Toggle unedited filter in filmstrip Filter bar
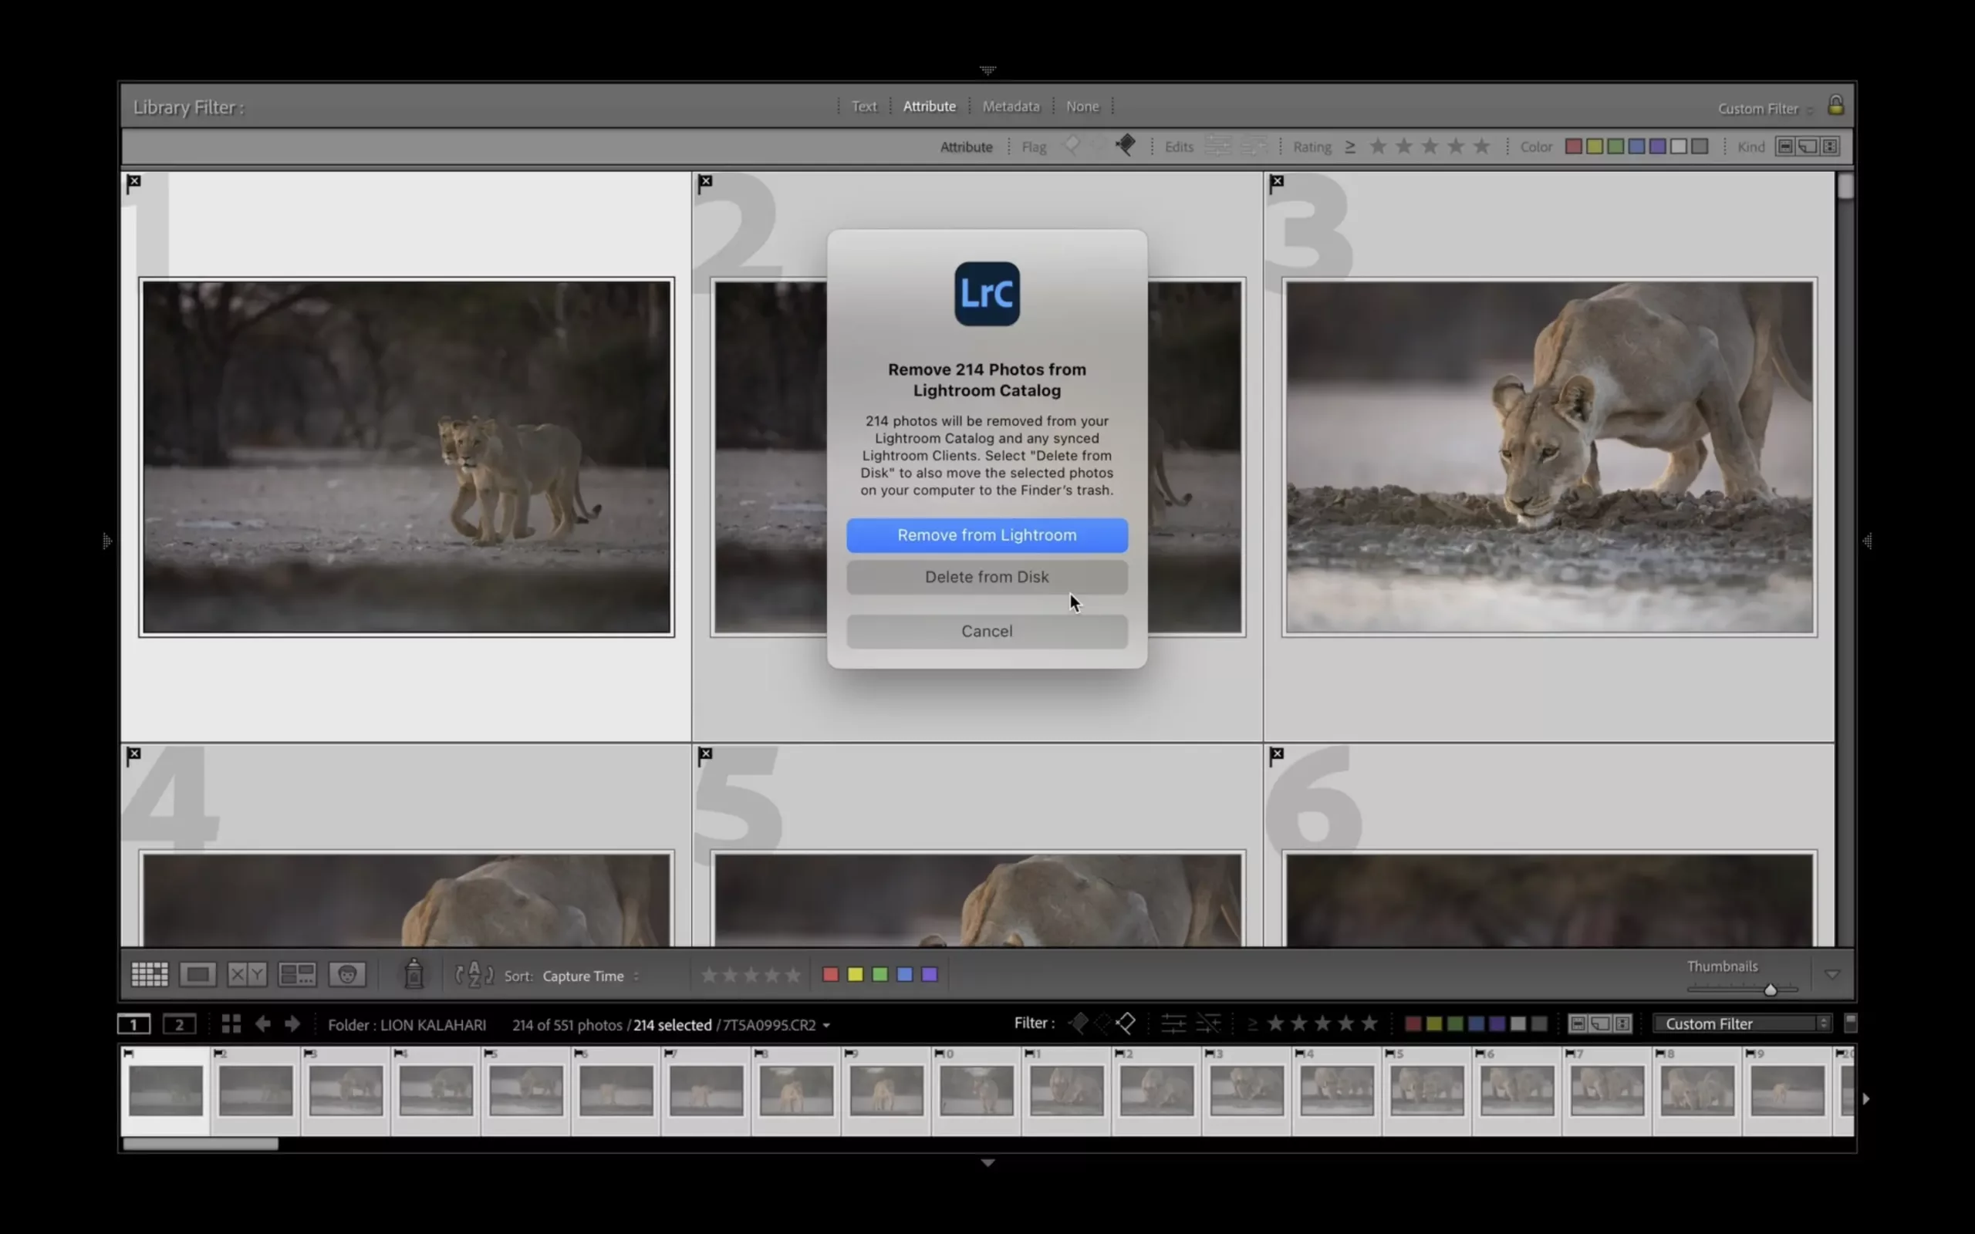 [1209, 1023]
